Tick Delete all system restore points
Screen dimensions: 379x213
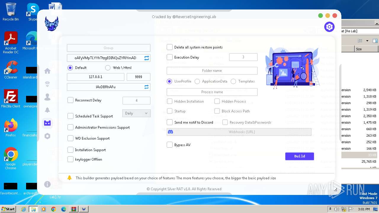(x=170, y=47)
